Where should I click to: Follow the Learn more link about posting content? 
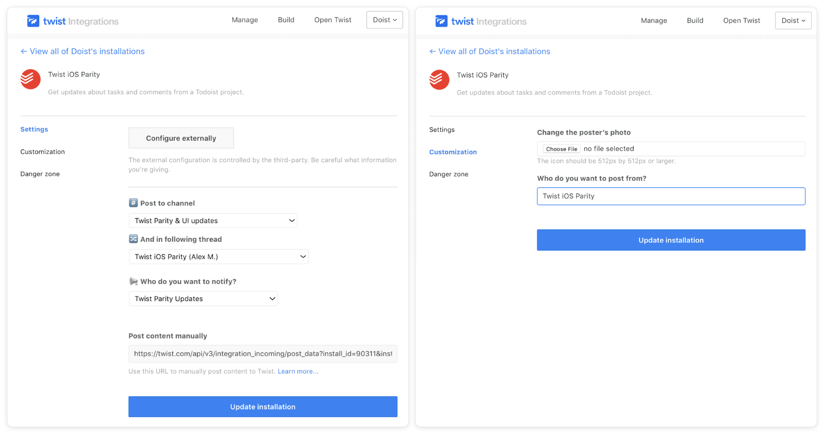coord(298,371)
